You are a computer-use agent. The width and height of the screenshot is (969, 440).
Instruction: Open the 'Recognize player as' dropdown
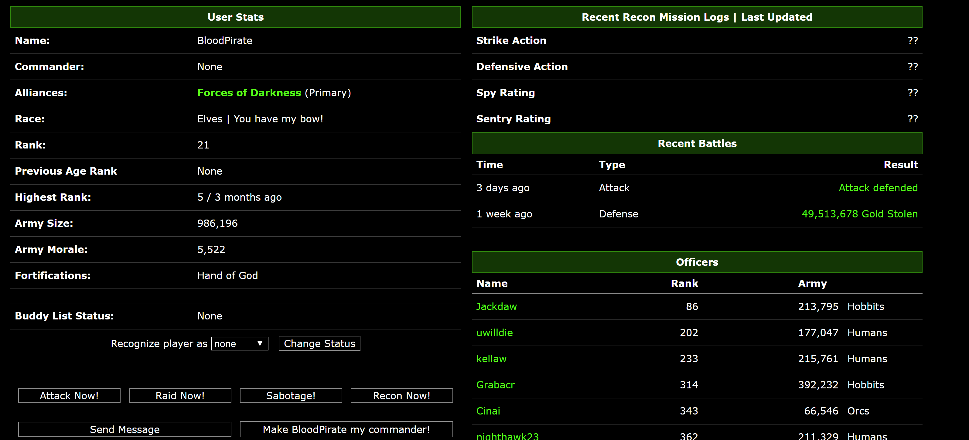pyautogui.click(x=240, y=343)
